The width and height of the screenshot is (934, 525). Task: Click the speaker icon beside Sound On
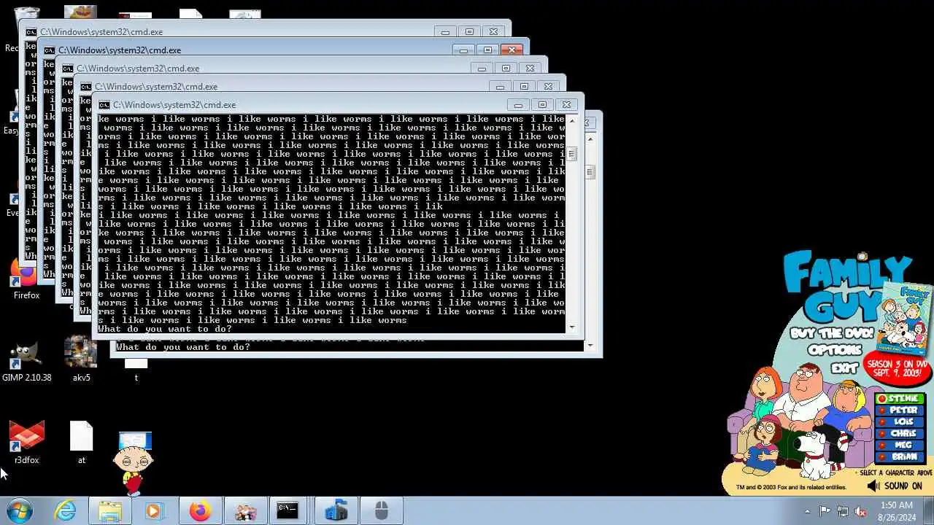click(873, 486)
